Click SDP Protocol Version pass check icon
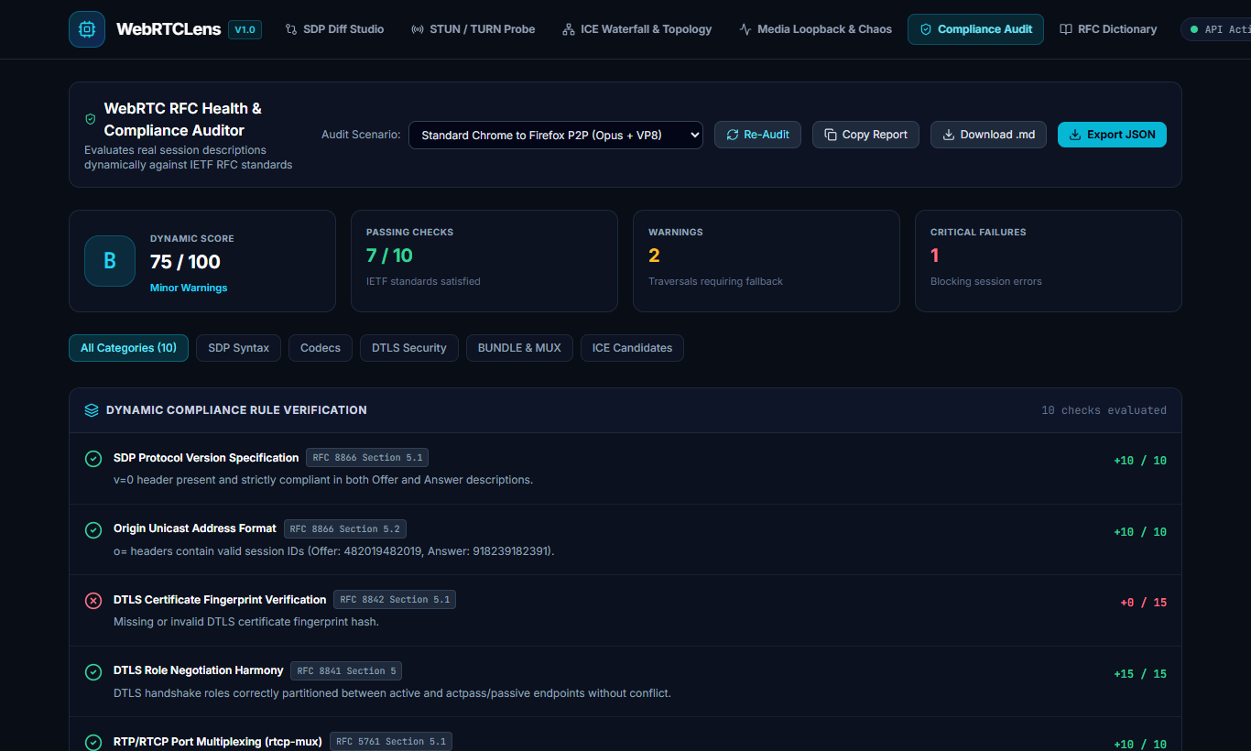 coord(93,459)
